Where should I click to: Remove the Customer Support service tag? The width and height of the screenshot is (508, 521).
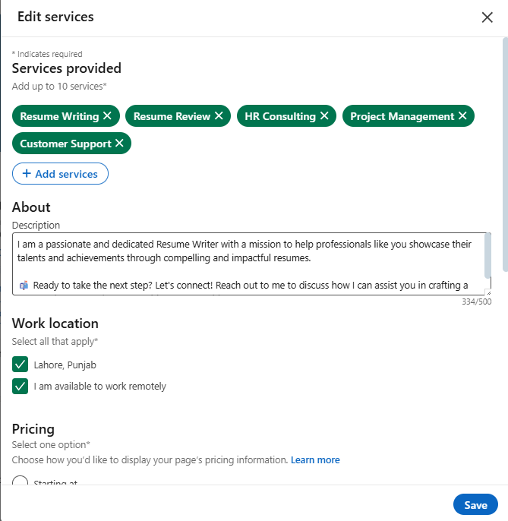(119, 144)
